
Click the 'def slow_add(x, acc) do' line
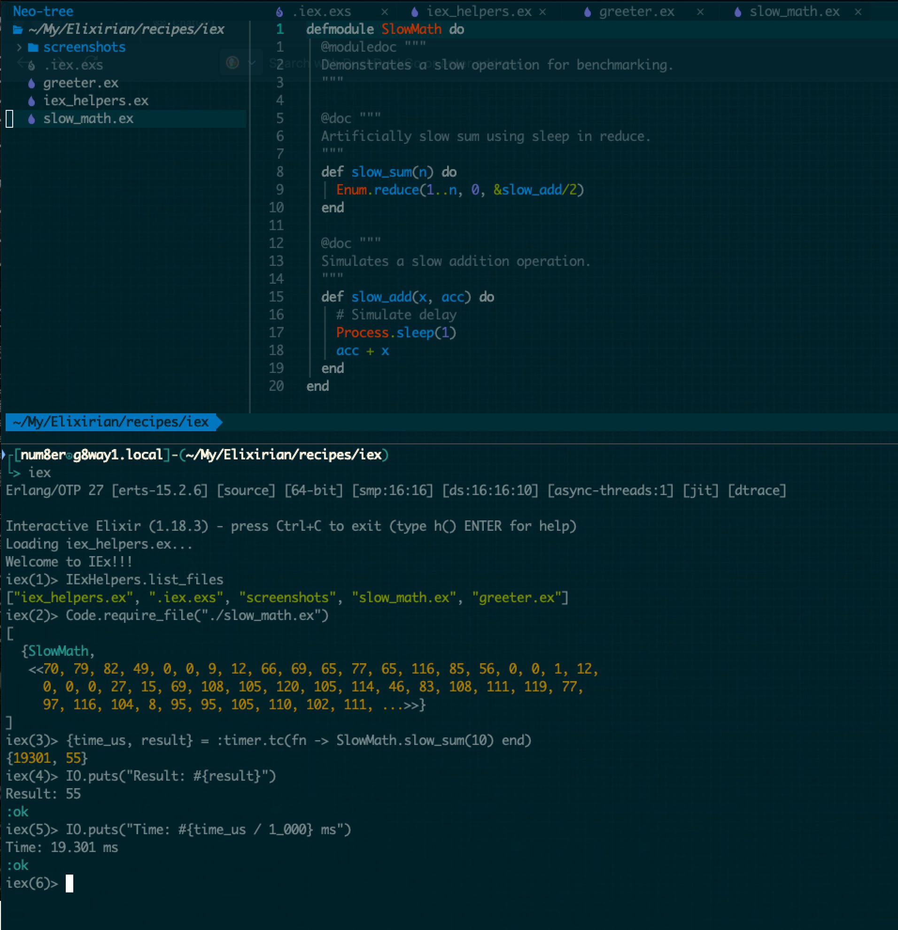(x=408, y=297)
